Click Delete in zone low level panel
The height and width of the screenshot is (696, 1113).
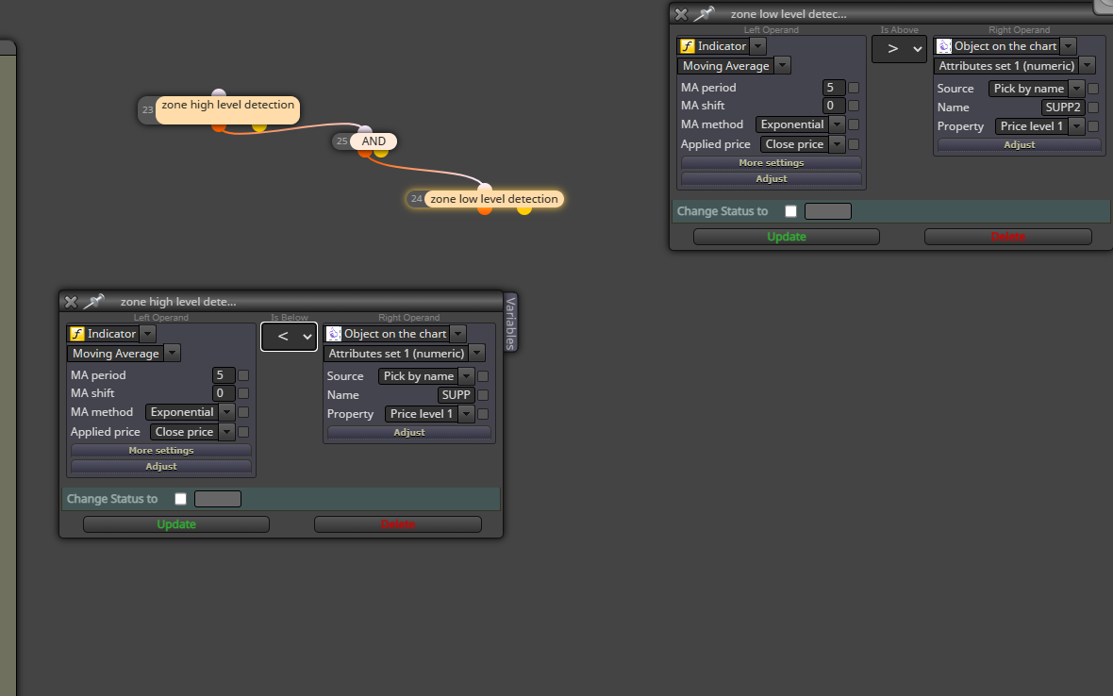(x=1008, y=237)
